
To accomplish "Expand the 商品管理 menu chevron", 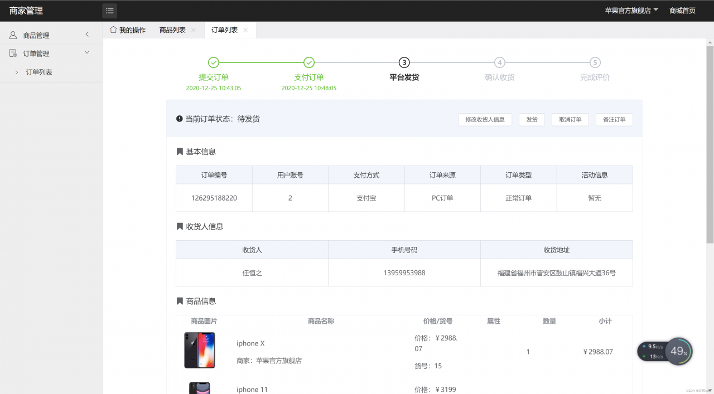I will (x=87, y=35).
